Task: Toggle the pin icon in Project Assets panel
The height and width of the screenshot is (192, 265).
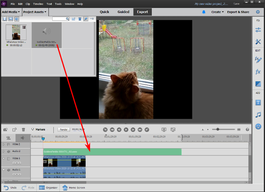Action: (86, 19)
